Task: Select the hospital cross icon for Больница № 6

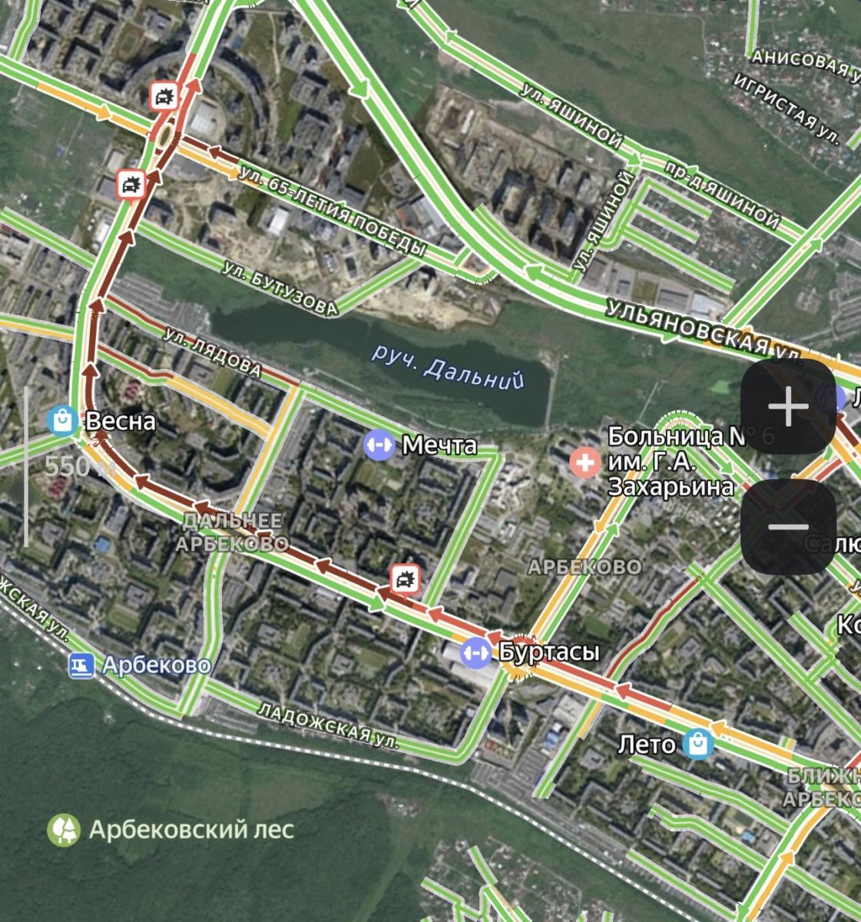Action: pos(585,463)
